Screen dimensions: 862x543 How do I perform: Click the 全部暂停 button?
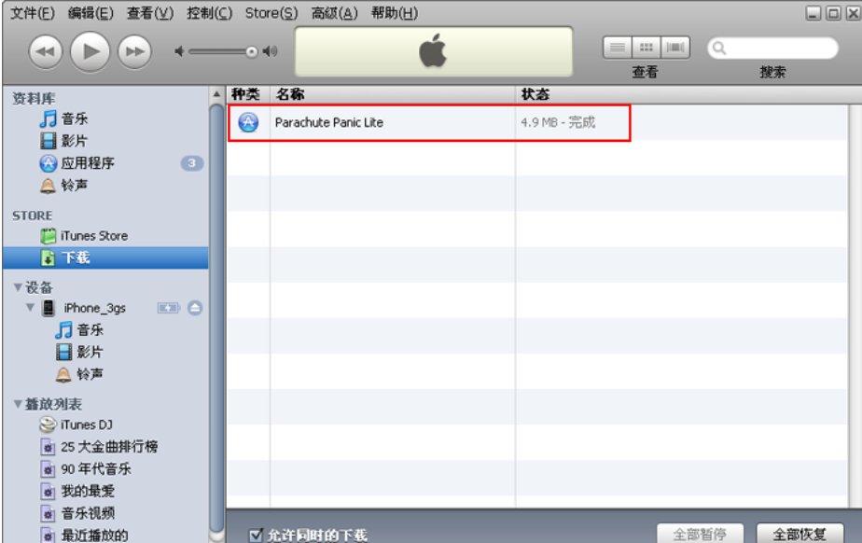[x=700, y=534]
